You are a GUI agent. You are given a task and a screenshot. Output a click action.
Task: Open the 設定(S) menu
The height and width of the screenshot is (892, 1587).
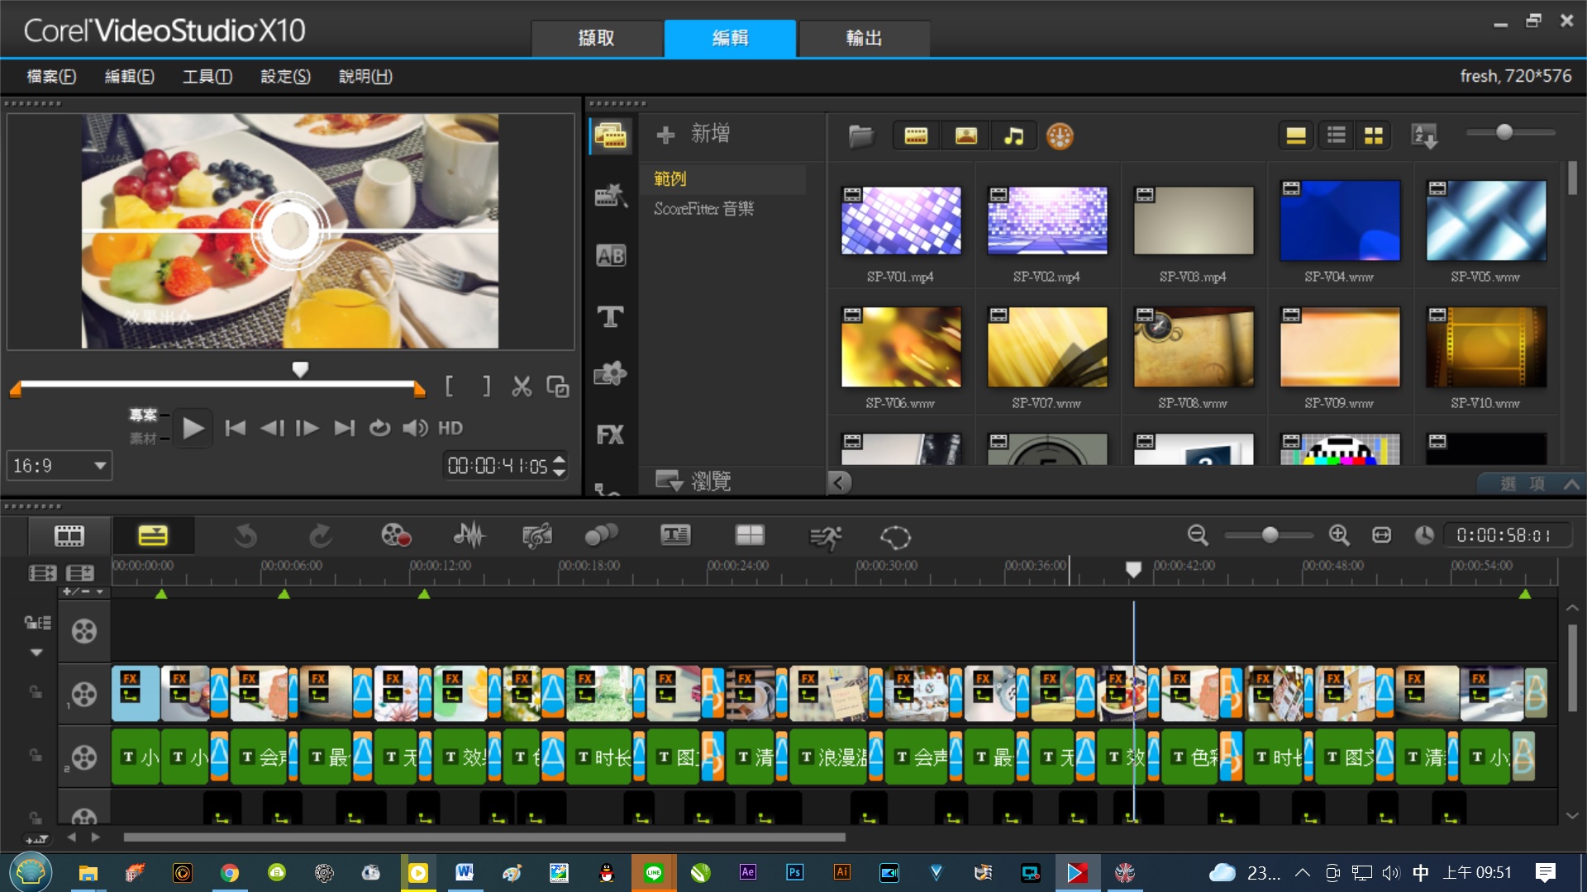[x=286, y=77]
